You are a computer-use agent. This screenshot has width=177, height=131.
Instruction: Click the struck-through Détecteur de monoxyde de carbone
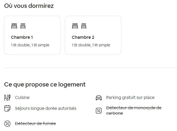134,108
